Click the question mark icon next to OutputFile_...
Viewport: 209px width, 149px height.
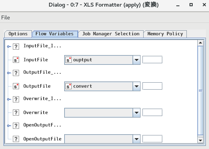16,73
